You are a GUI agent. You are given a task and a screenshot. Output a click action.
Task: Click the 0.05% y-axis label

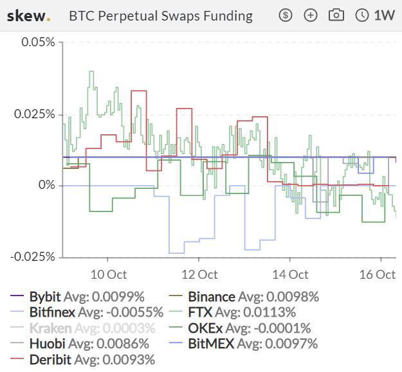38,42
